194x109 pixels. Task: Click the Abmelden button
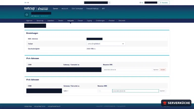[x=164, y=3]
